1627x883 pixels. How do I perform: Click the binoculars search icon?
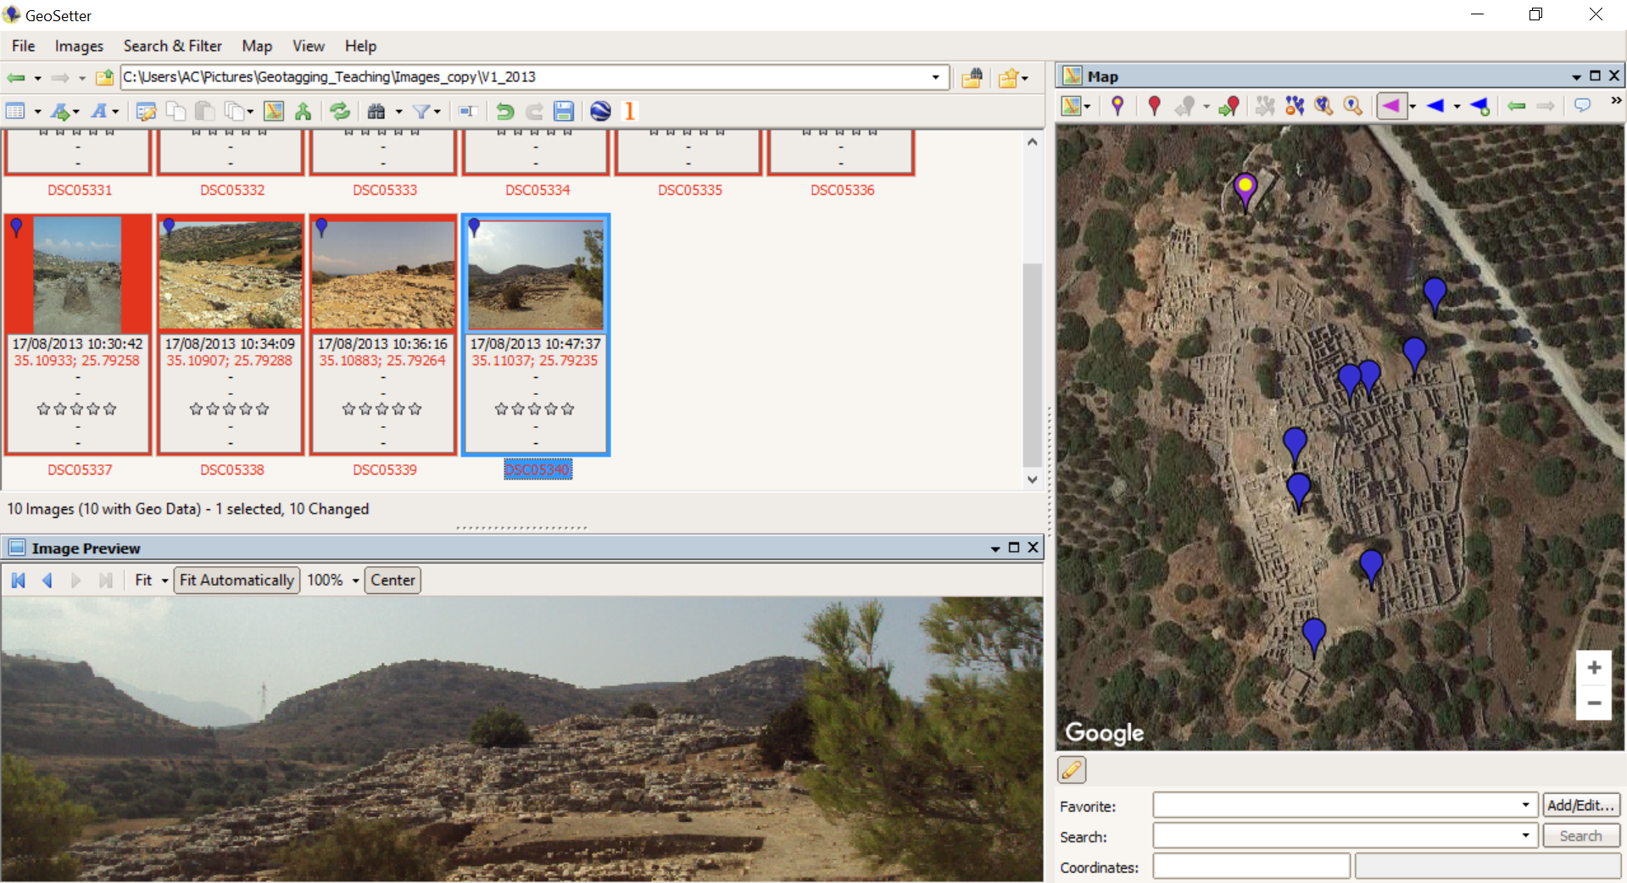click(376, 111)
